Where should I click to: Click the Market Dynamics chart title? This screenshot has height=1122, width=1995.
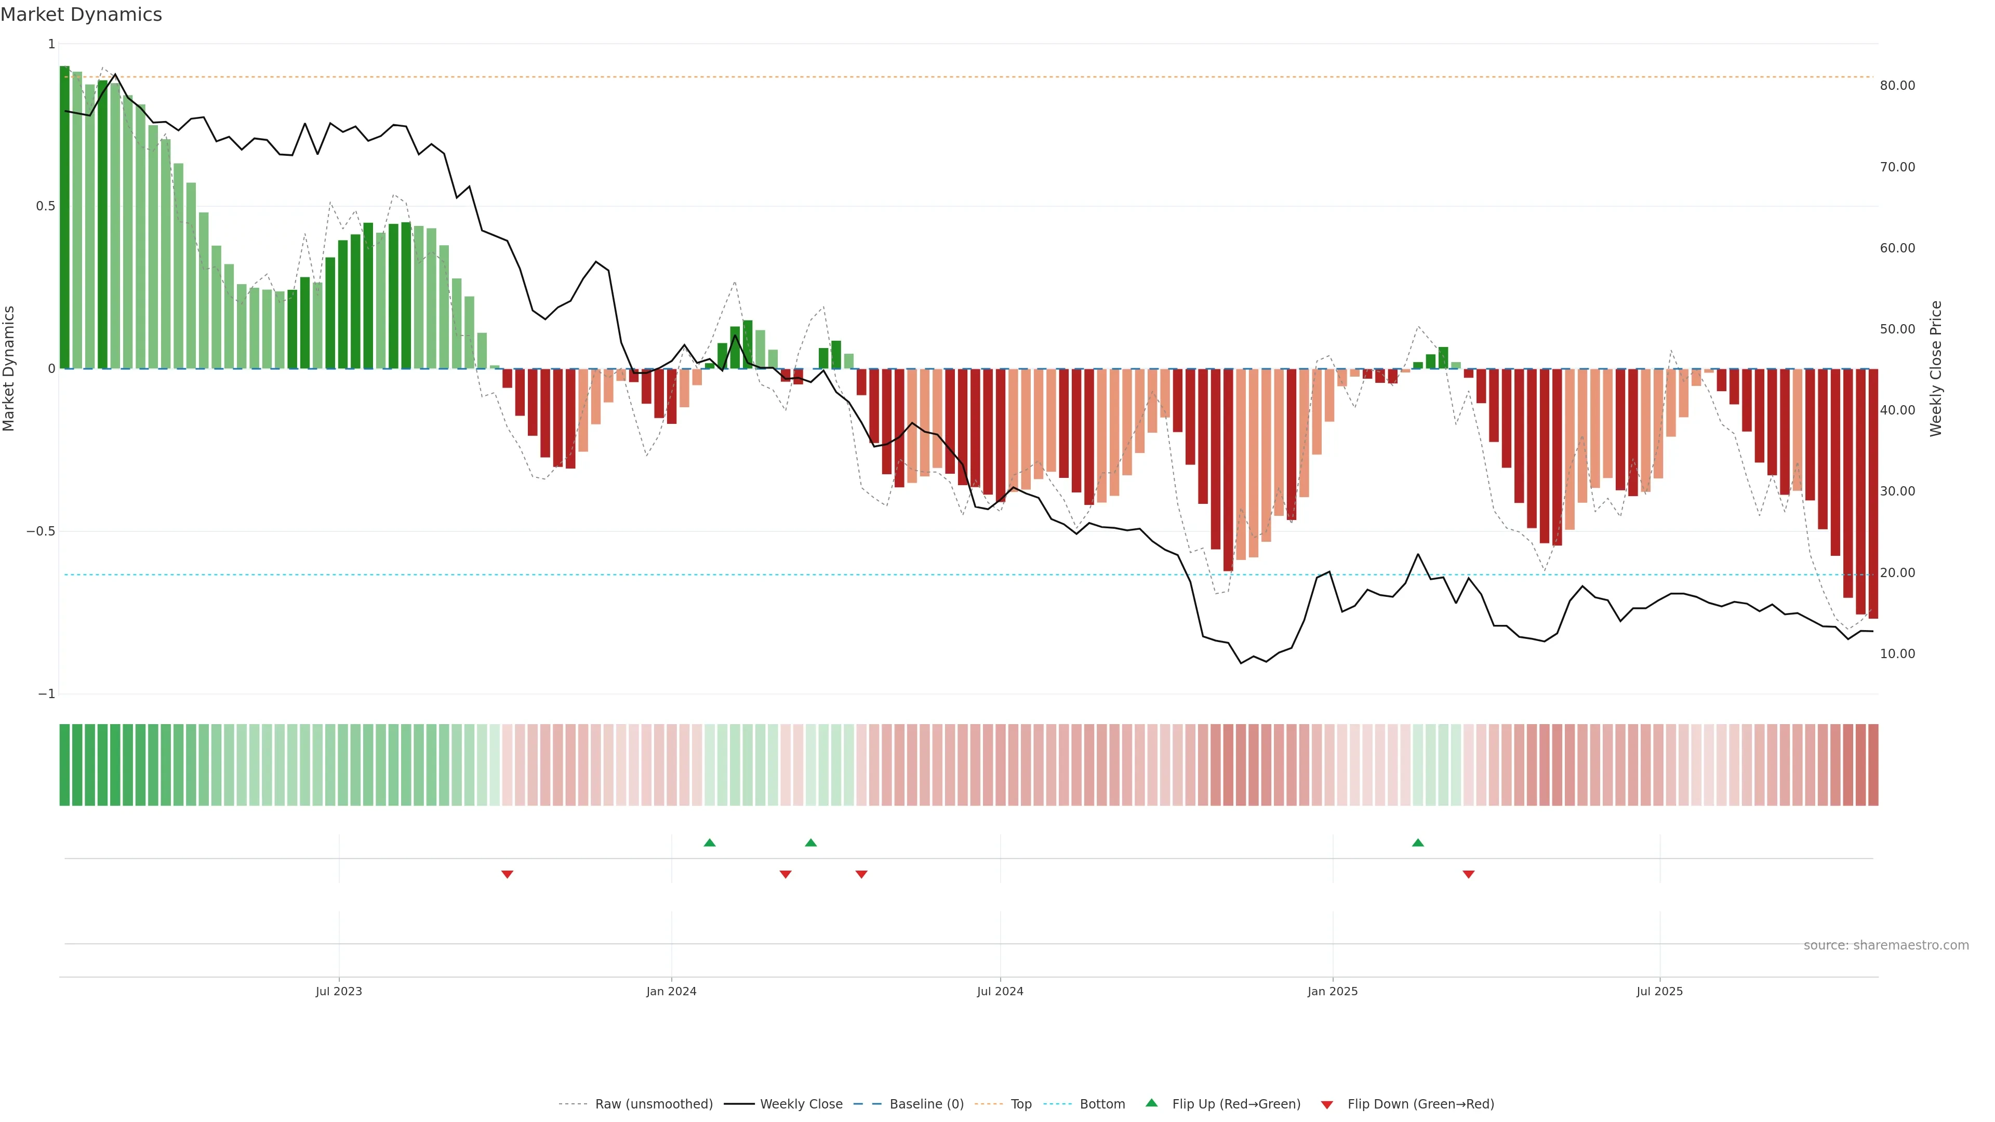pos(82,15)
